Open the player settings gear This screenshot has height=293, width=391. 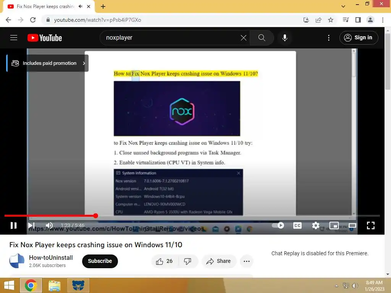[x=316, y=225]
